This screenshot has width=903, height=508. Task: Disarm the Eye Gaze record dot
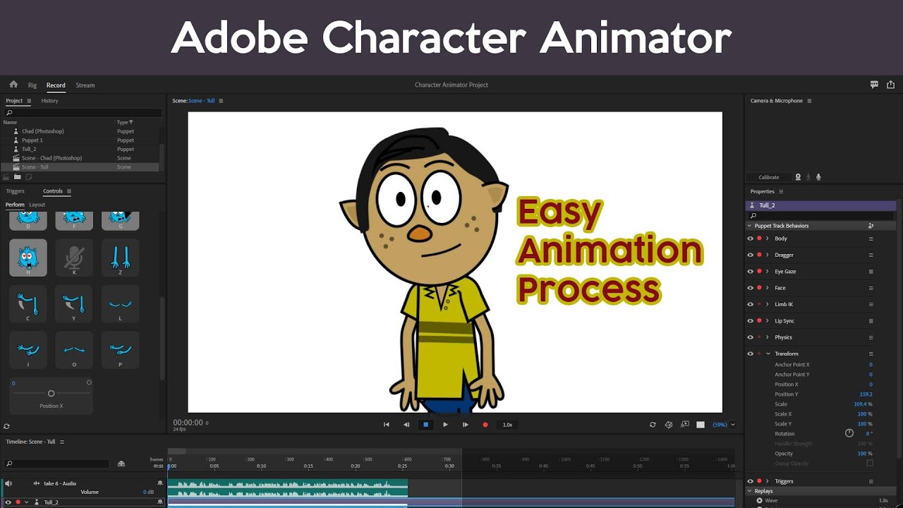click(x=759, y=271)
